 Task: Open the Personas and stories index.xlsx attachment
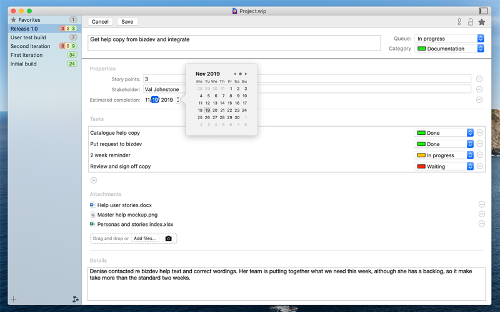pyautogui.click(x=135, y=224)
